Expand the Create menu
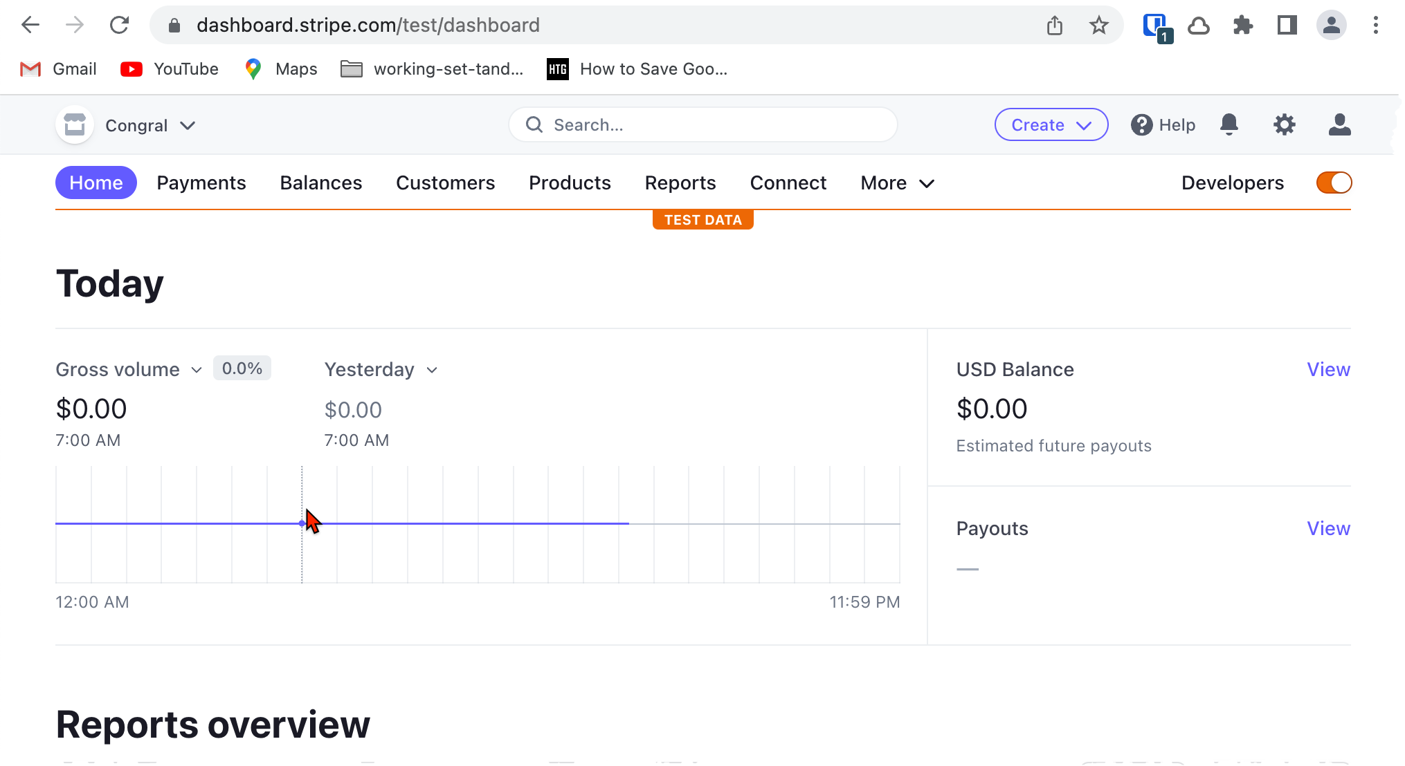1405x766 pixels. 1051,124
